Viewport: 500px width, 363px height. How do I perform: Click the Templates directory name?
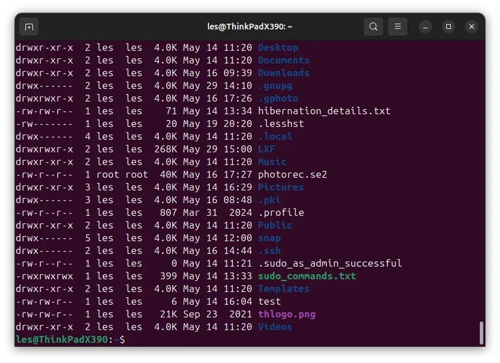pyautogui.click(x=283, y=289)
